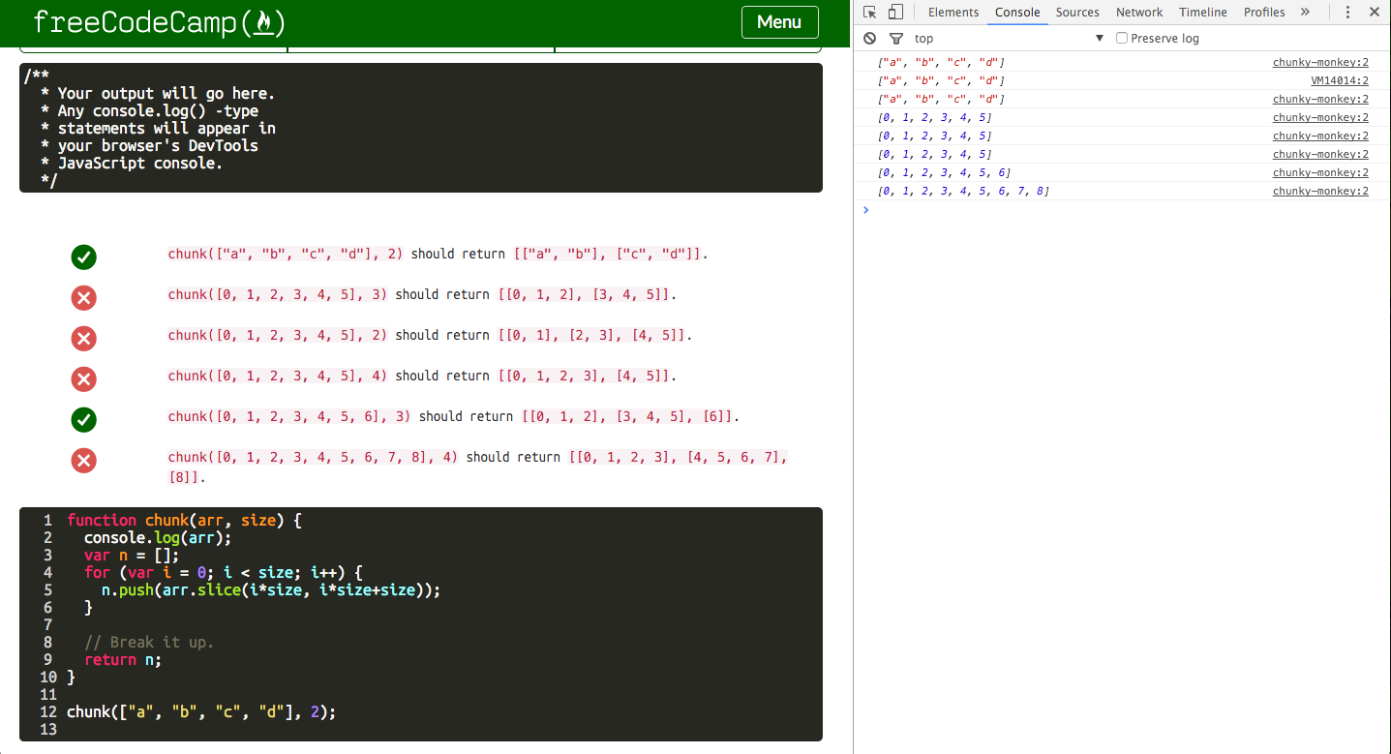Click the green check for the [0..6], 3 test
This screenshot has width=1391, height=754.
(x=83, y=419)
